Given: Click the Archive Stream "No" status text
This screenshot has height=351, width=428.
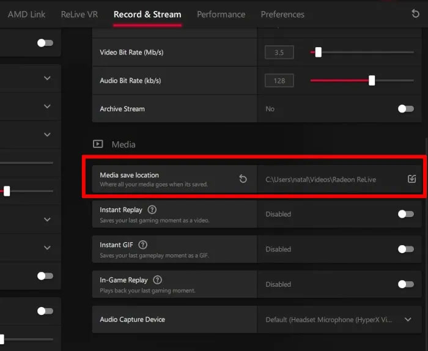Looking at the screenshot, I should click(270, 109).
